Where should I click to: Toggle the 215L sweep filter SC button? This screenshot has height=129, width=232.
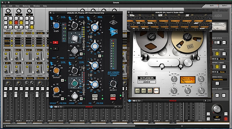[x=62, y=80]
